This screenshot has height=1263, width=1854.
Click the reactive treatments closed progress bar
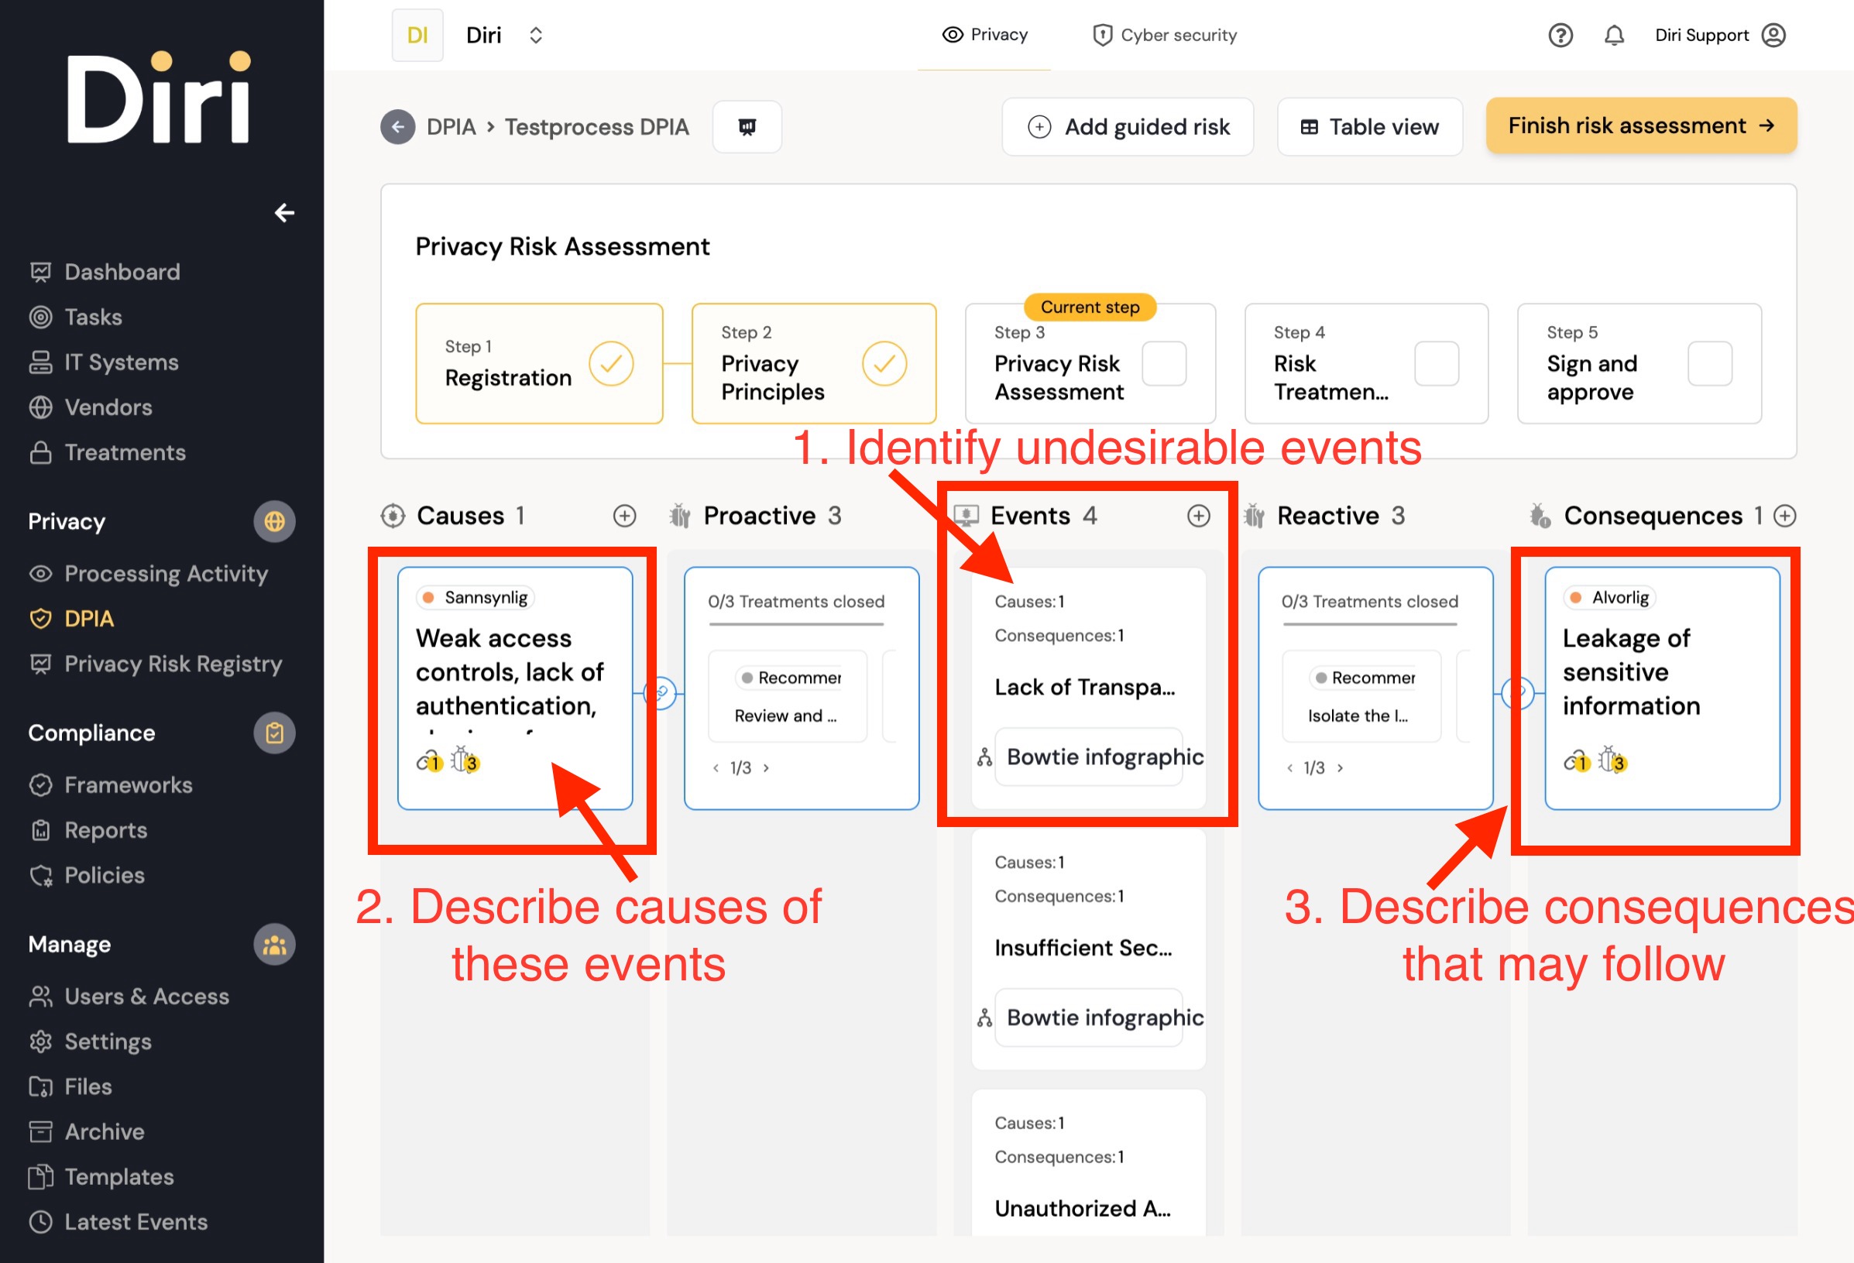pos(1370,624)
